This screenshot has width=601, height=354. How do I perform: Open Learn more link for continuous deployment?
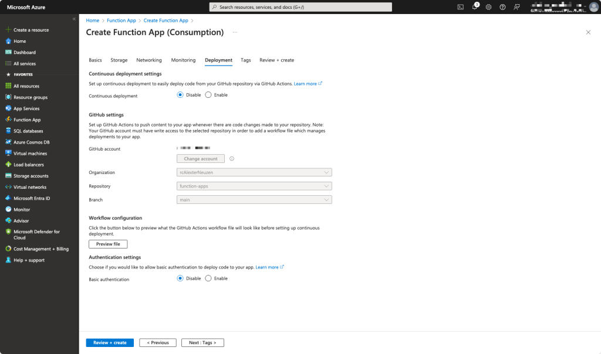coord(308,83)
